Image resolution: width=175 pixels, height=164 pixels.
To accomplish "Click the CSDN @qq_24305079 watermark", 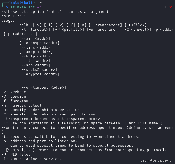I will (x=156, y=161).
